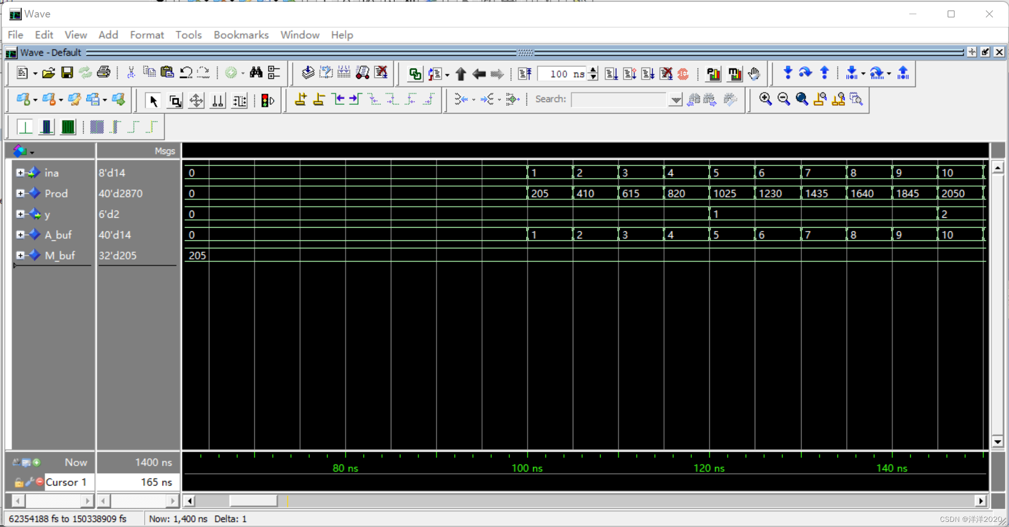This screenshot has width=1009, height=527.
Task: Click the Zoom In magnifier icon
Action: [x=765, y=99]
